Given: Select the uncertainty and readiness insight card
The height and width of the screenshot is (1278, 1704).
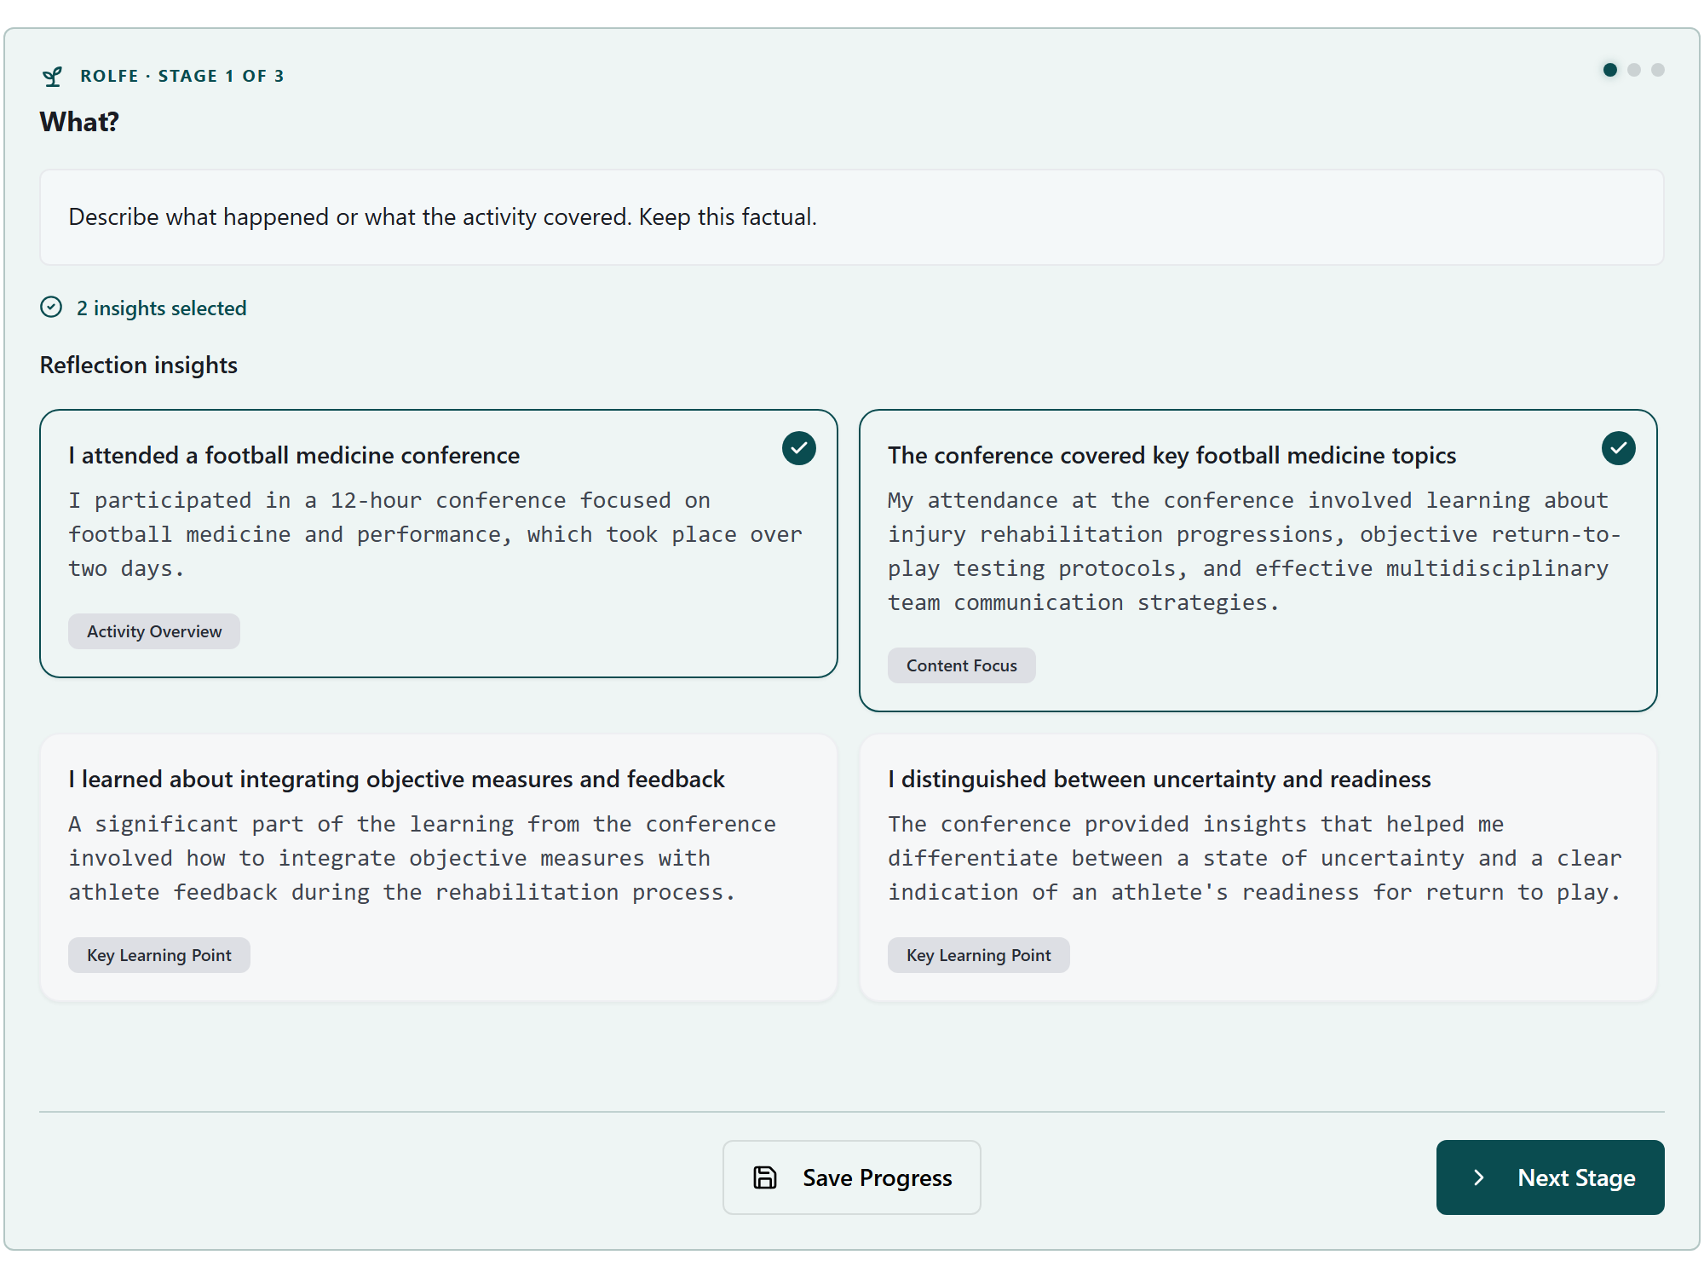Looking at the screenshot, I should 1258,867.
